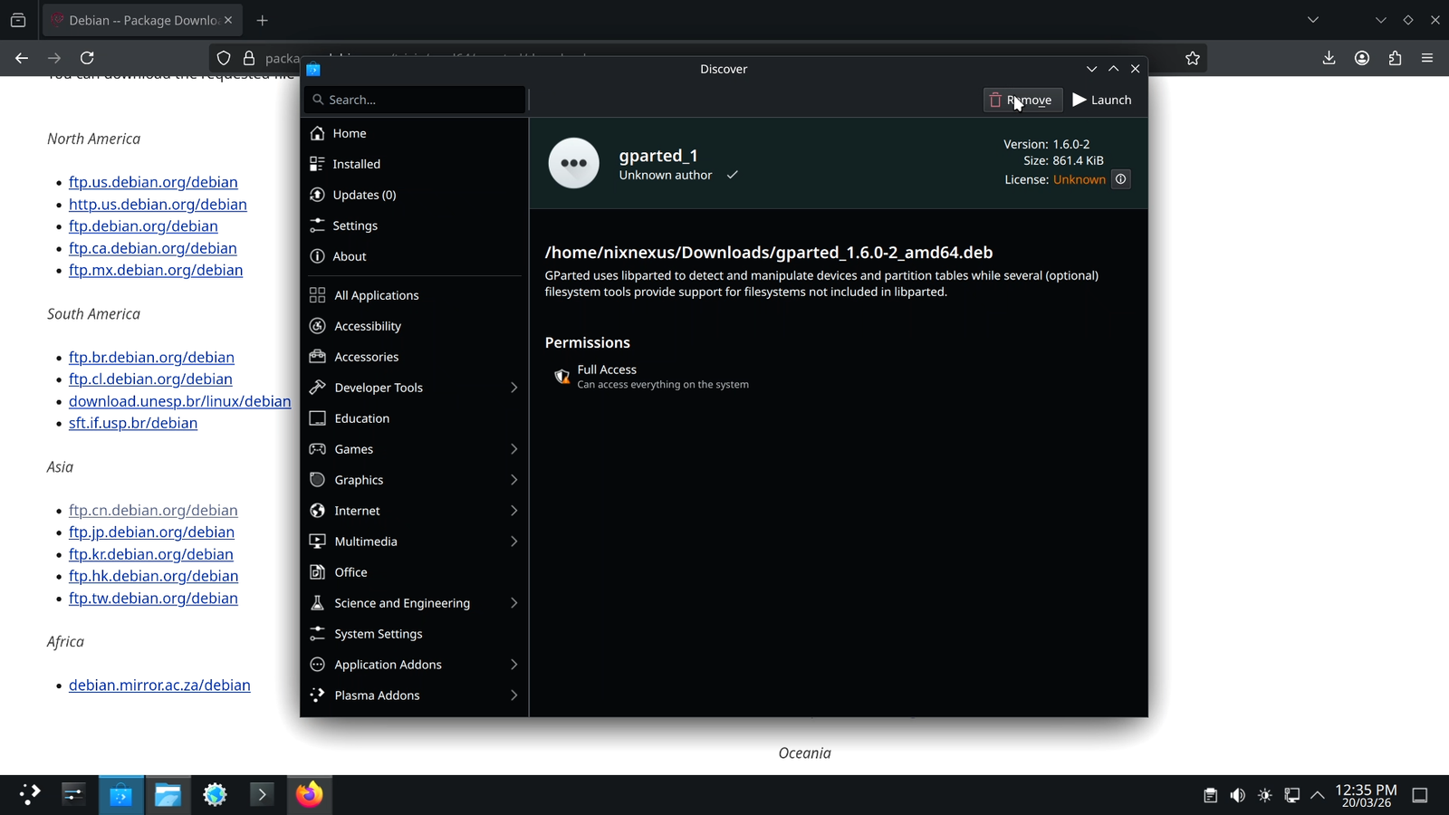This screenshot has width=1449, height=815.
Task: Open http.us.debian.org/debian mirror link
Action: (x=158, y=205)
